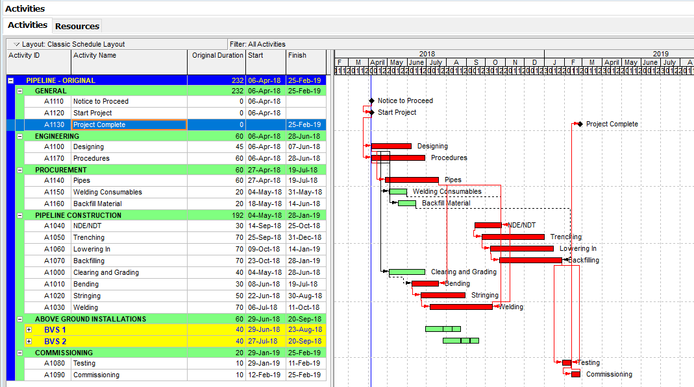Click the 2019 year timescale header

660,54
